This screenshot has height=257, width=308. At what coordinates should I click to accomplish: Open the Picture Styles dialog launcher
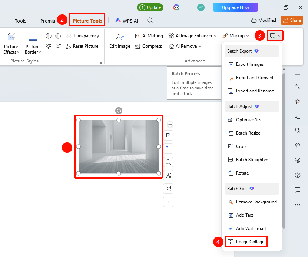tap(100, 62)
